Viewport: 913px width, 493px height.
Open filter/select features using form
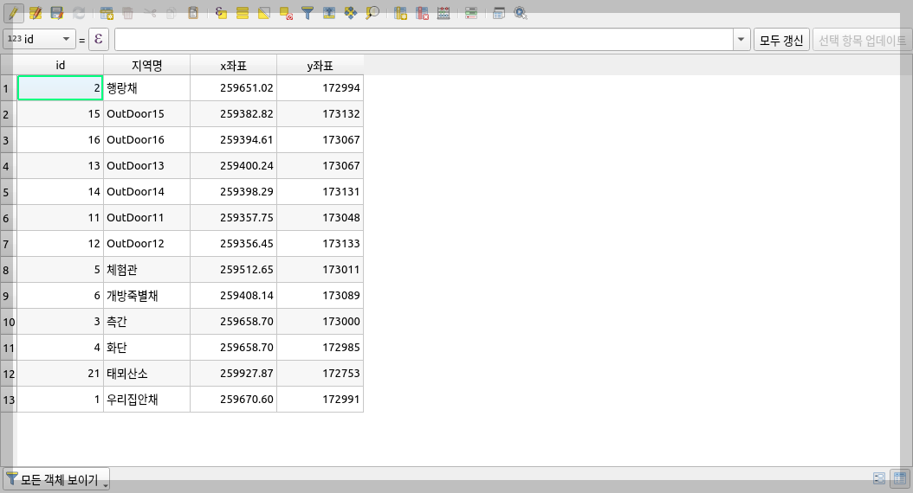pos(308,13)
